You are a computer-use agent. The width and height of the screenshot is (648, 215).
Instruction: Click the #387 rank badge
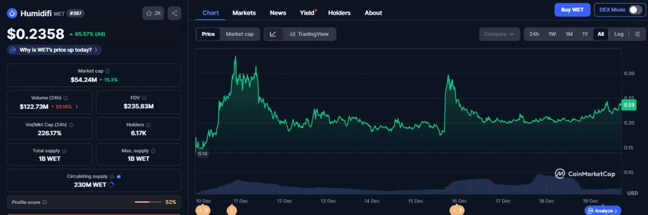point(76,13)
